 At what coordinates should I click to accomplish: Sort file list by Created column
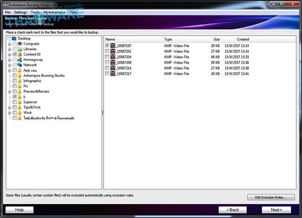(x=236, y=40)
